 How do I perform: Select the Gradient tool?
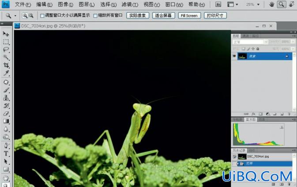pyautogui.click(x=6, y=121)
